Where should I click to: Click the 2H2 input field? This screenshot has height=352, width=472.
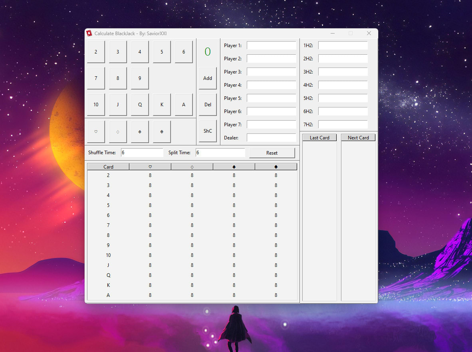(x=343, y=59)
